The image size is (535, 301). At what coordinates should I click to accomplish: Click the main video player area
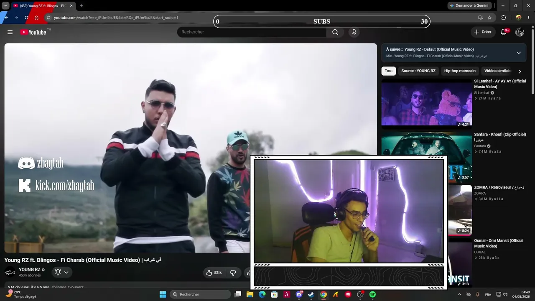191,148
